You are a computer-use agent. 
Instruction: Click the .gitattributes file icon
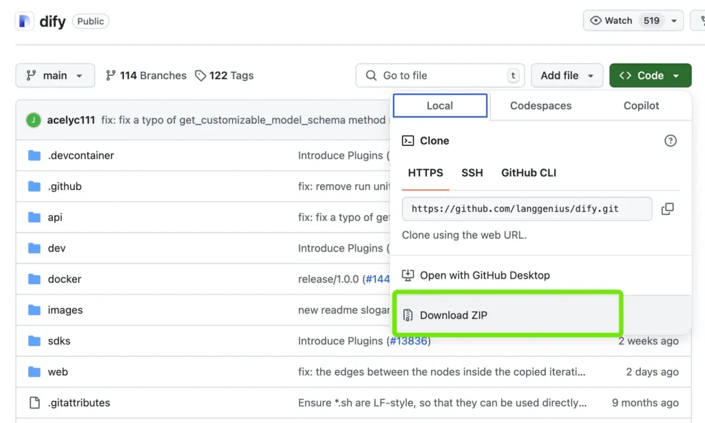click(x=34, y=403)
